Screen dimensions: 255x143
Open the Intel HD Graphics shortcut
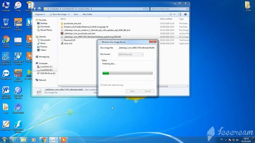point(6,58)
